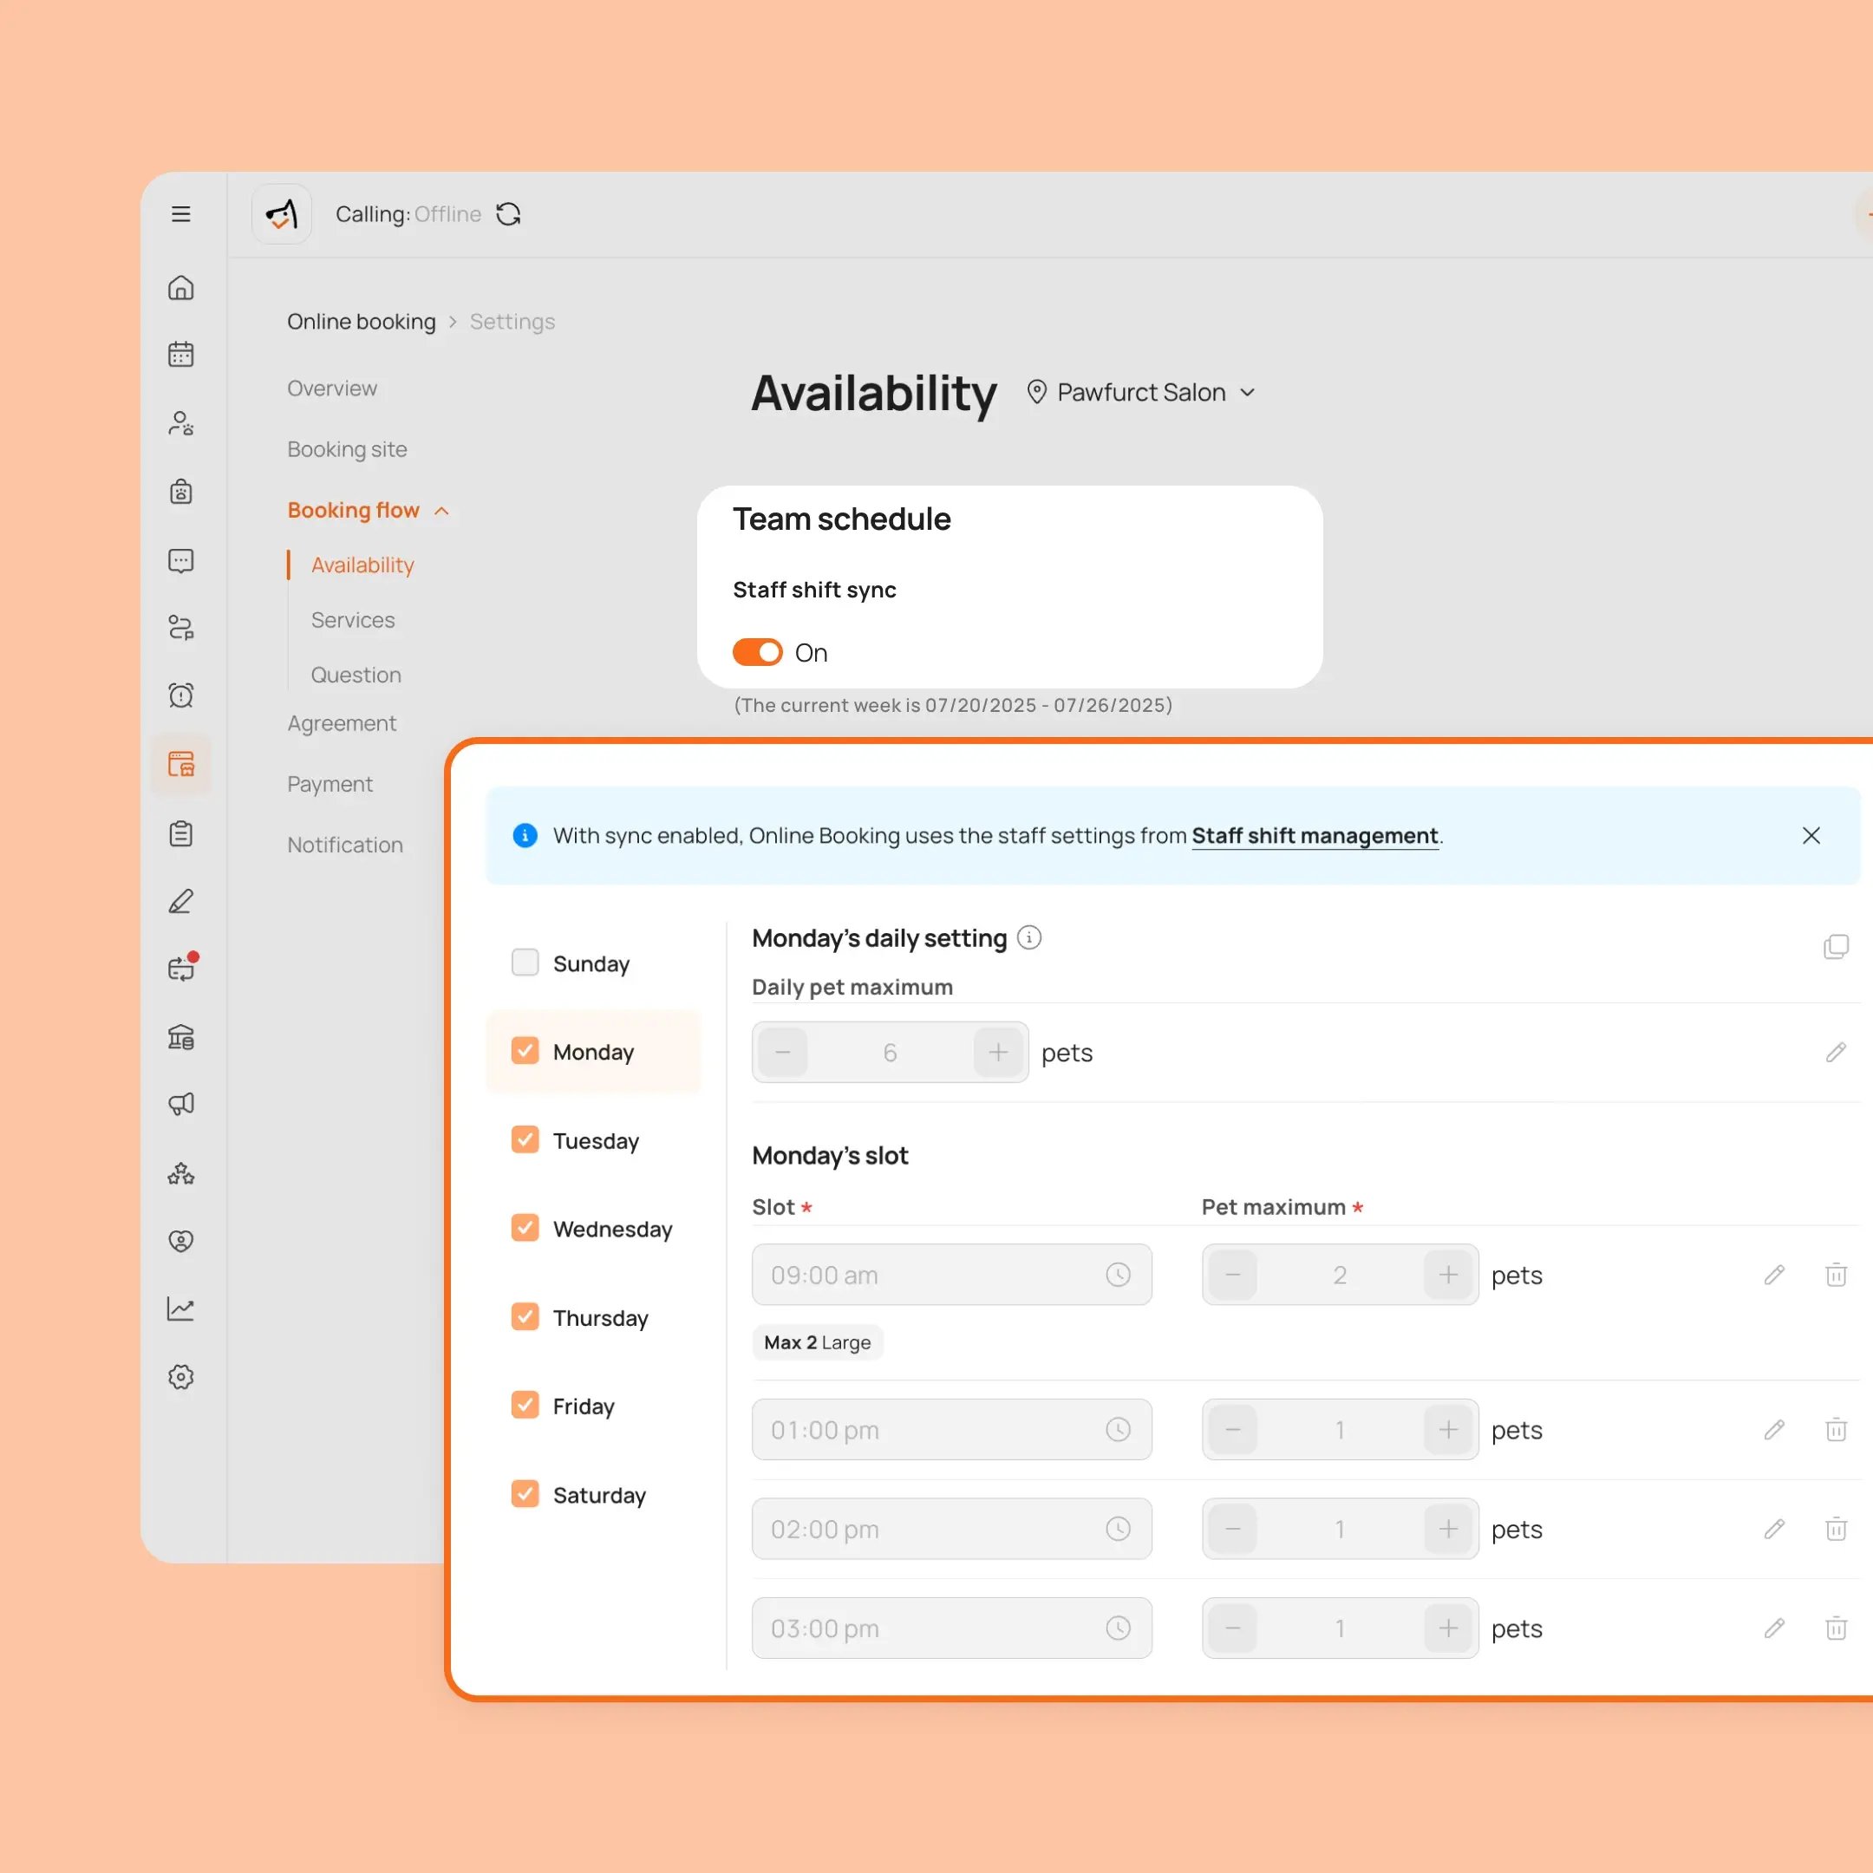This screenshot has width=1873, height=1873.
Task: Open the staff assignment sidebar icon
Action: coord(181,628)
